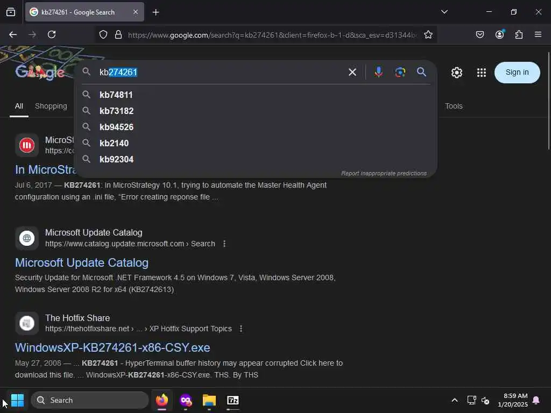Click thehotfixshare.net URL breadcrumb

tap(138, 329)
